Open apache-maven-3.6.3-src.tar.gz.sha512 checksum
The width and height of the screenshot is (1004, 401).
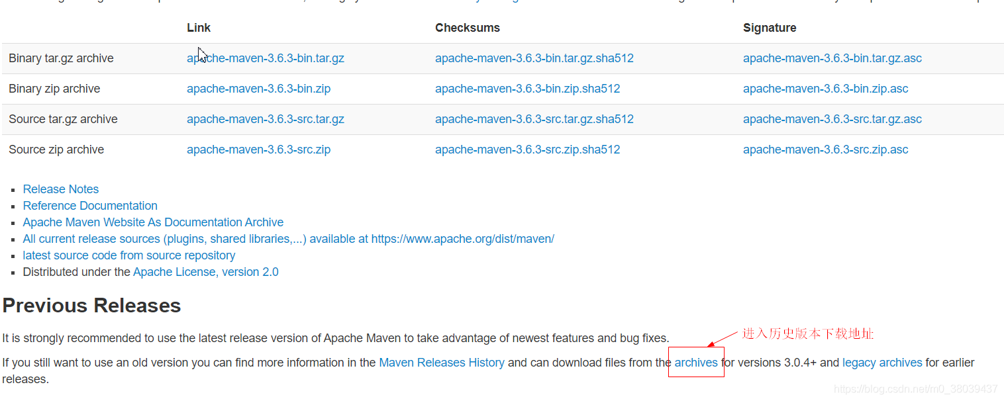(x=534, y=119)
